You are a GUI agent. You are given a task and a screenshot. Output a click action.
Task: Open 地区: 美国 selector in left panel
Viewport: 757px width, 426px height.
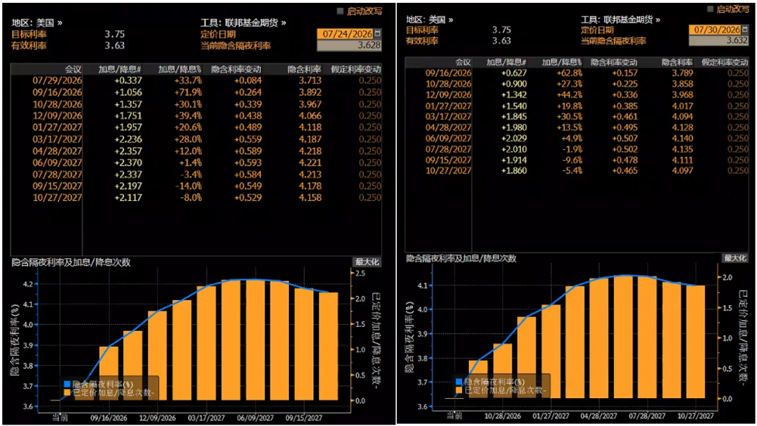37,22
